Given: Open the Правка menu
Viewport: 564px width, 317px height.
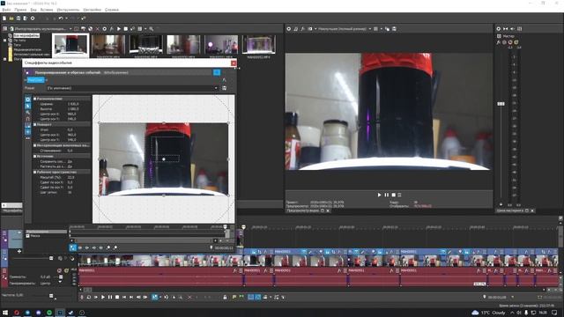Looking at the screenshot, I should [20, 10].
